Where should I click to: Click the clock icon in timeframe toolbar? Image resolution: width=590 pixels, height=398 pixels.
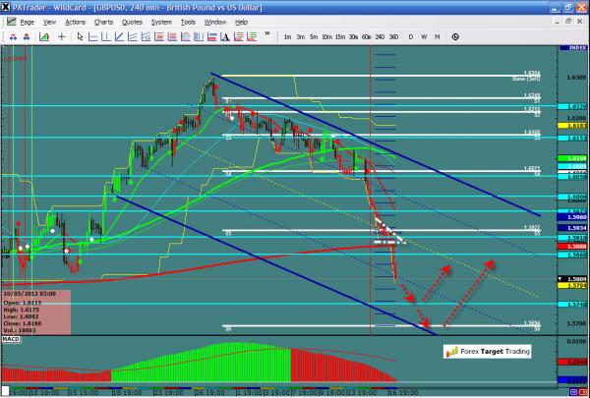click(x=455, y=37)
